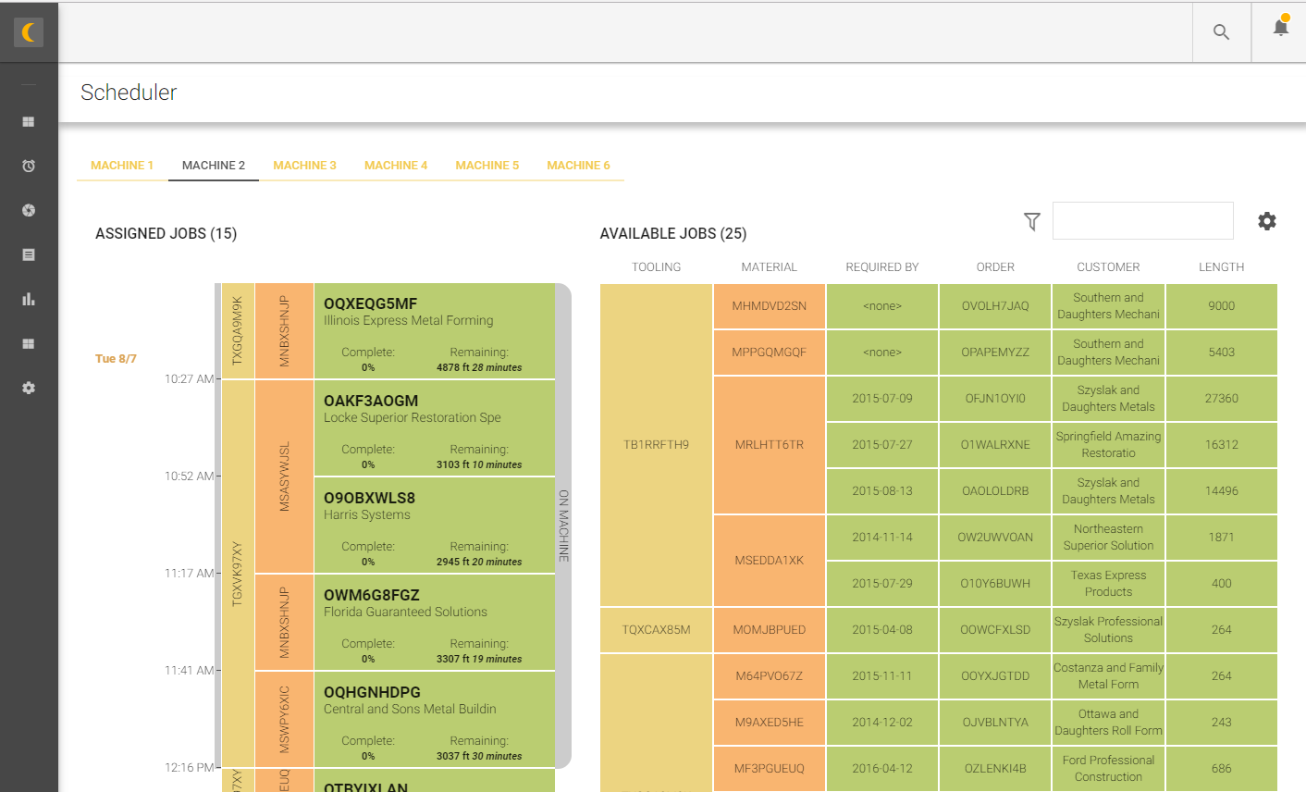The height and width of the screenshot is (792, 1306).
Task: Select available order OFJN1OYI0
Action: click(995, 399)
